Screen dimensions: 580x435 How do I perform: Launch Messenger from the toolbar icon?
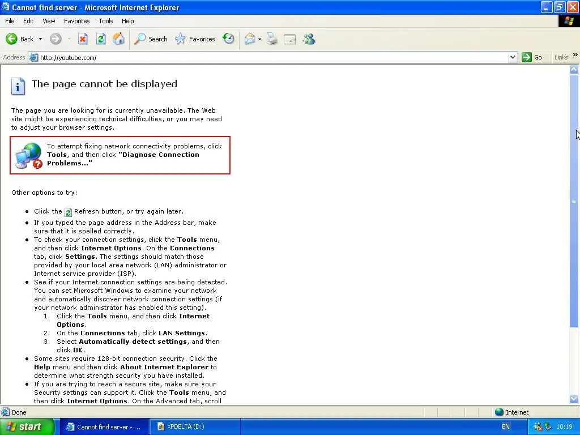point(309,39)
